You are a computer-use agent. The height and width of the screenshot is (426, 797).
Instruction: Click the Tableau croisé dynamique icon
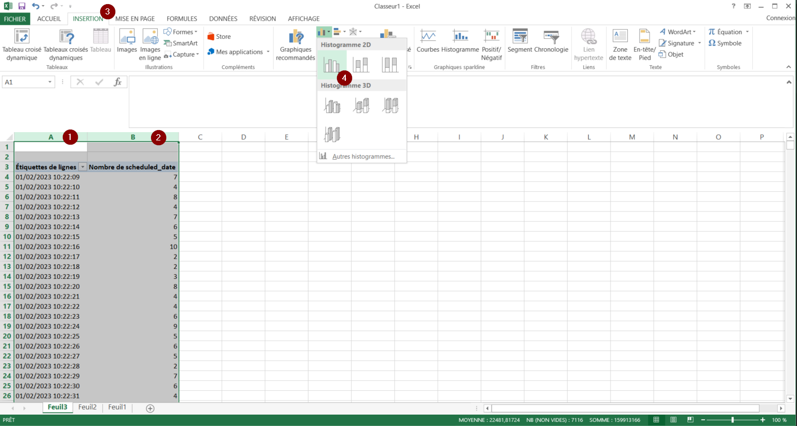[x=22, y=37]
